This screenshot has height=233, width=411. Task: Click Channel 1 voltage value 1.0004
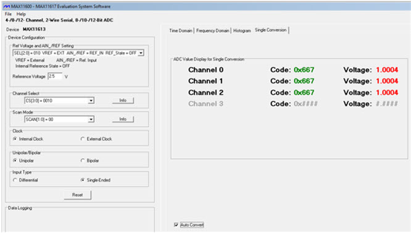coord(387,81)
